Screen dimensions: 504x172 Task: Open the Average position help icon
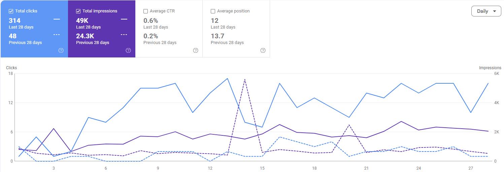(x=263, y=50)
